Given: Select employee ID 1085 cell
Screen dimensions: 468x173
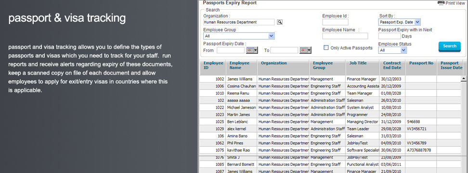Looking at the screenshot, I should 212,164.
